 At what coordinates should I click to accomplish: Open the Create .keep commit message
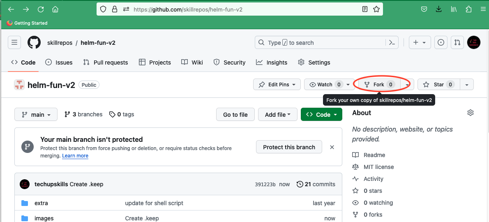[86, 184]
